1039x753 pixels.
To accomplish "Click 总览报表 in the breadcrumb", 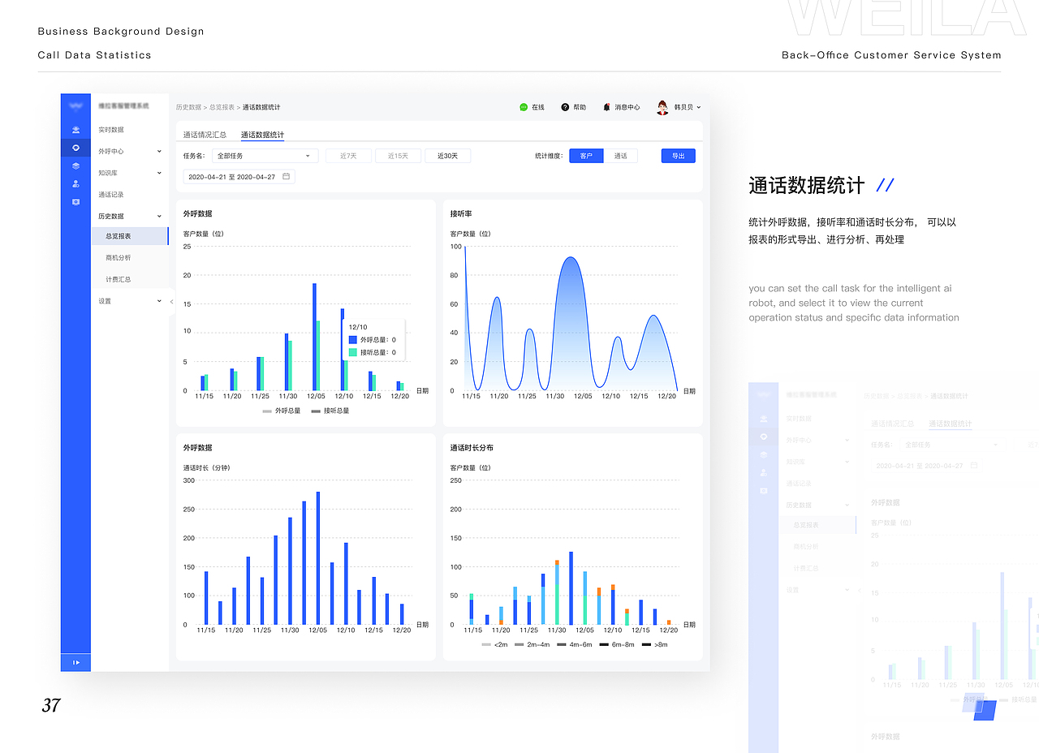I will (222, 107).
